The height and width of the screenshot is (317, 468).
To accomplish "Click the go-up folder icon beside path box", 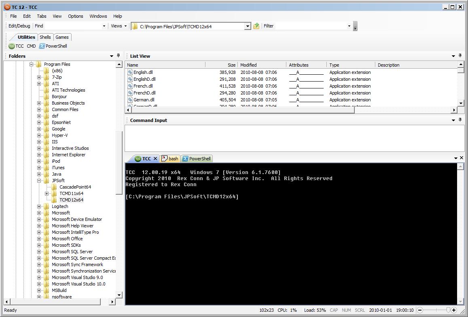I will click(x=256, y=26).
